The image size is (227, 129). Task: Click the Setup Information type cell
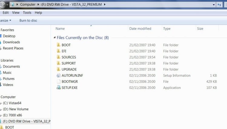click(177, 75)
